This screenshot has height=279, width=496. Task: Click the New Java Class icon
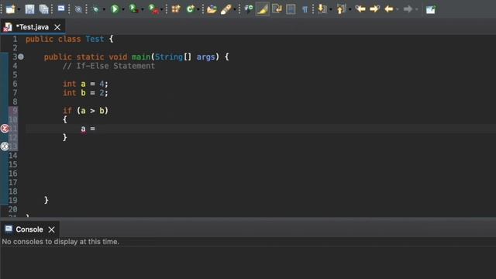click(x=190, y=9)
